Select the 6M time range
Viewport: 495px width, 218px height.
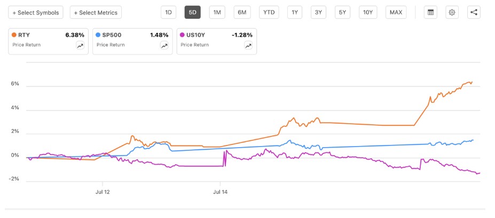pos(242,12)
